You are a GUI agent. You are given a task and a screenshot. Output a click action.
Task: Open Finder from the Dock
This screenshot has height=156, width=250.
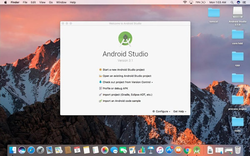click(13, 150)
